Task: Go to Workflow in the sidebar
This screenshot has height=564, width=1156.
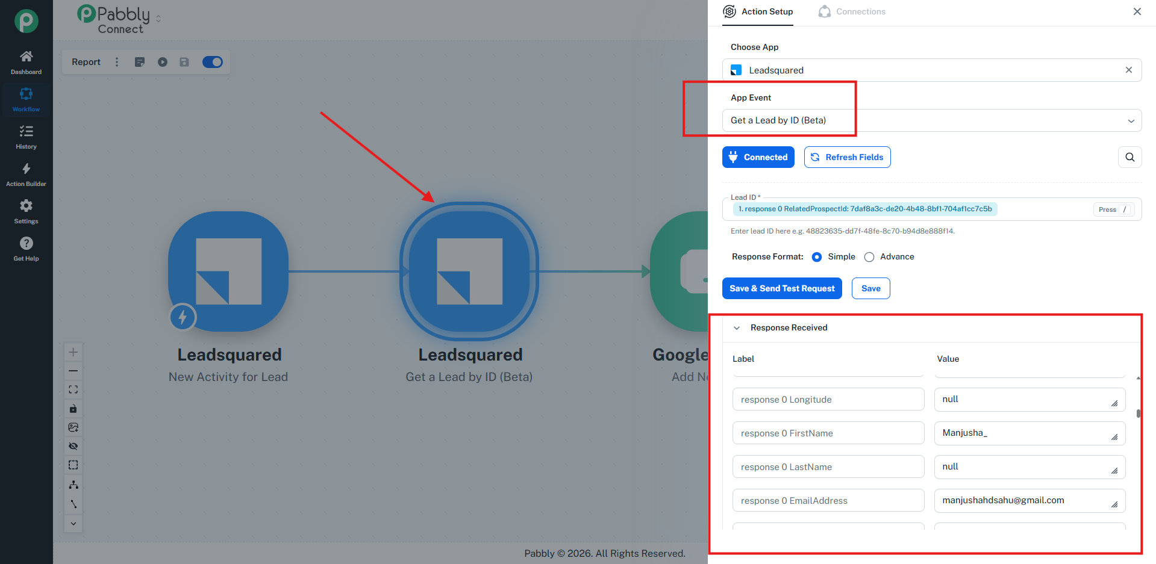Action: [x=26, y=100]
